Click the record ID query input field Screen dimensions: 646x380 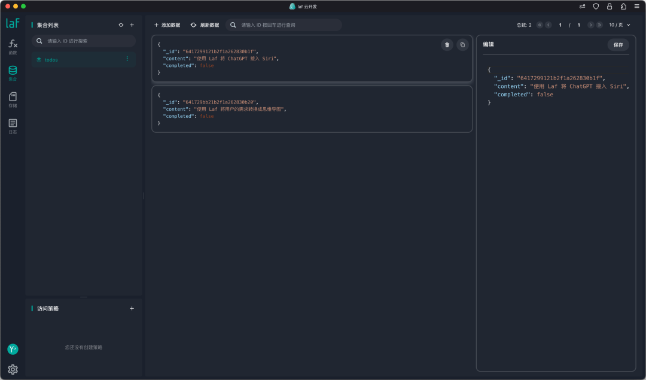(287, 25)
